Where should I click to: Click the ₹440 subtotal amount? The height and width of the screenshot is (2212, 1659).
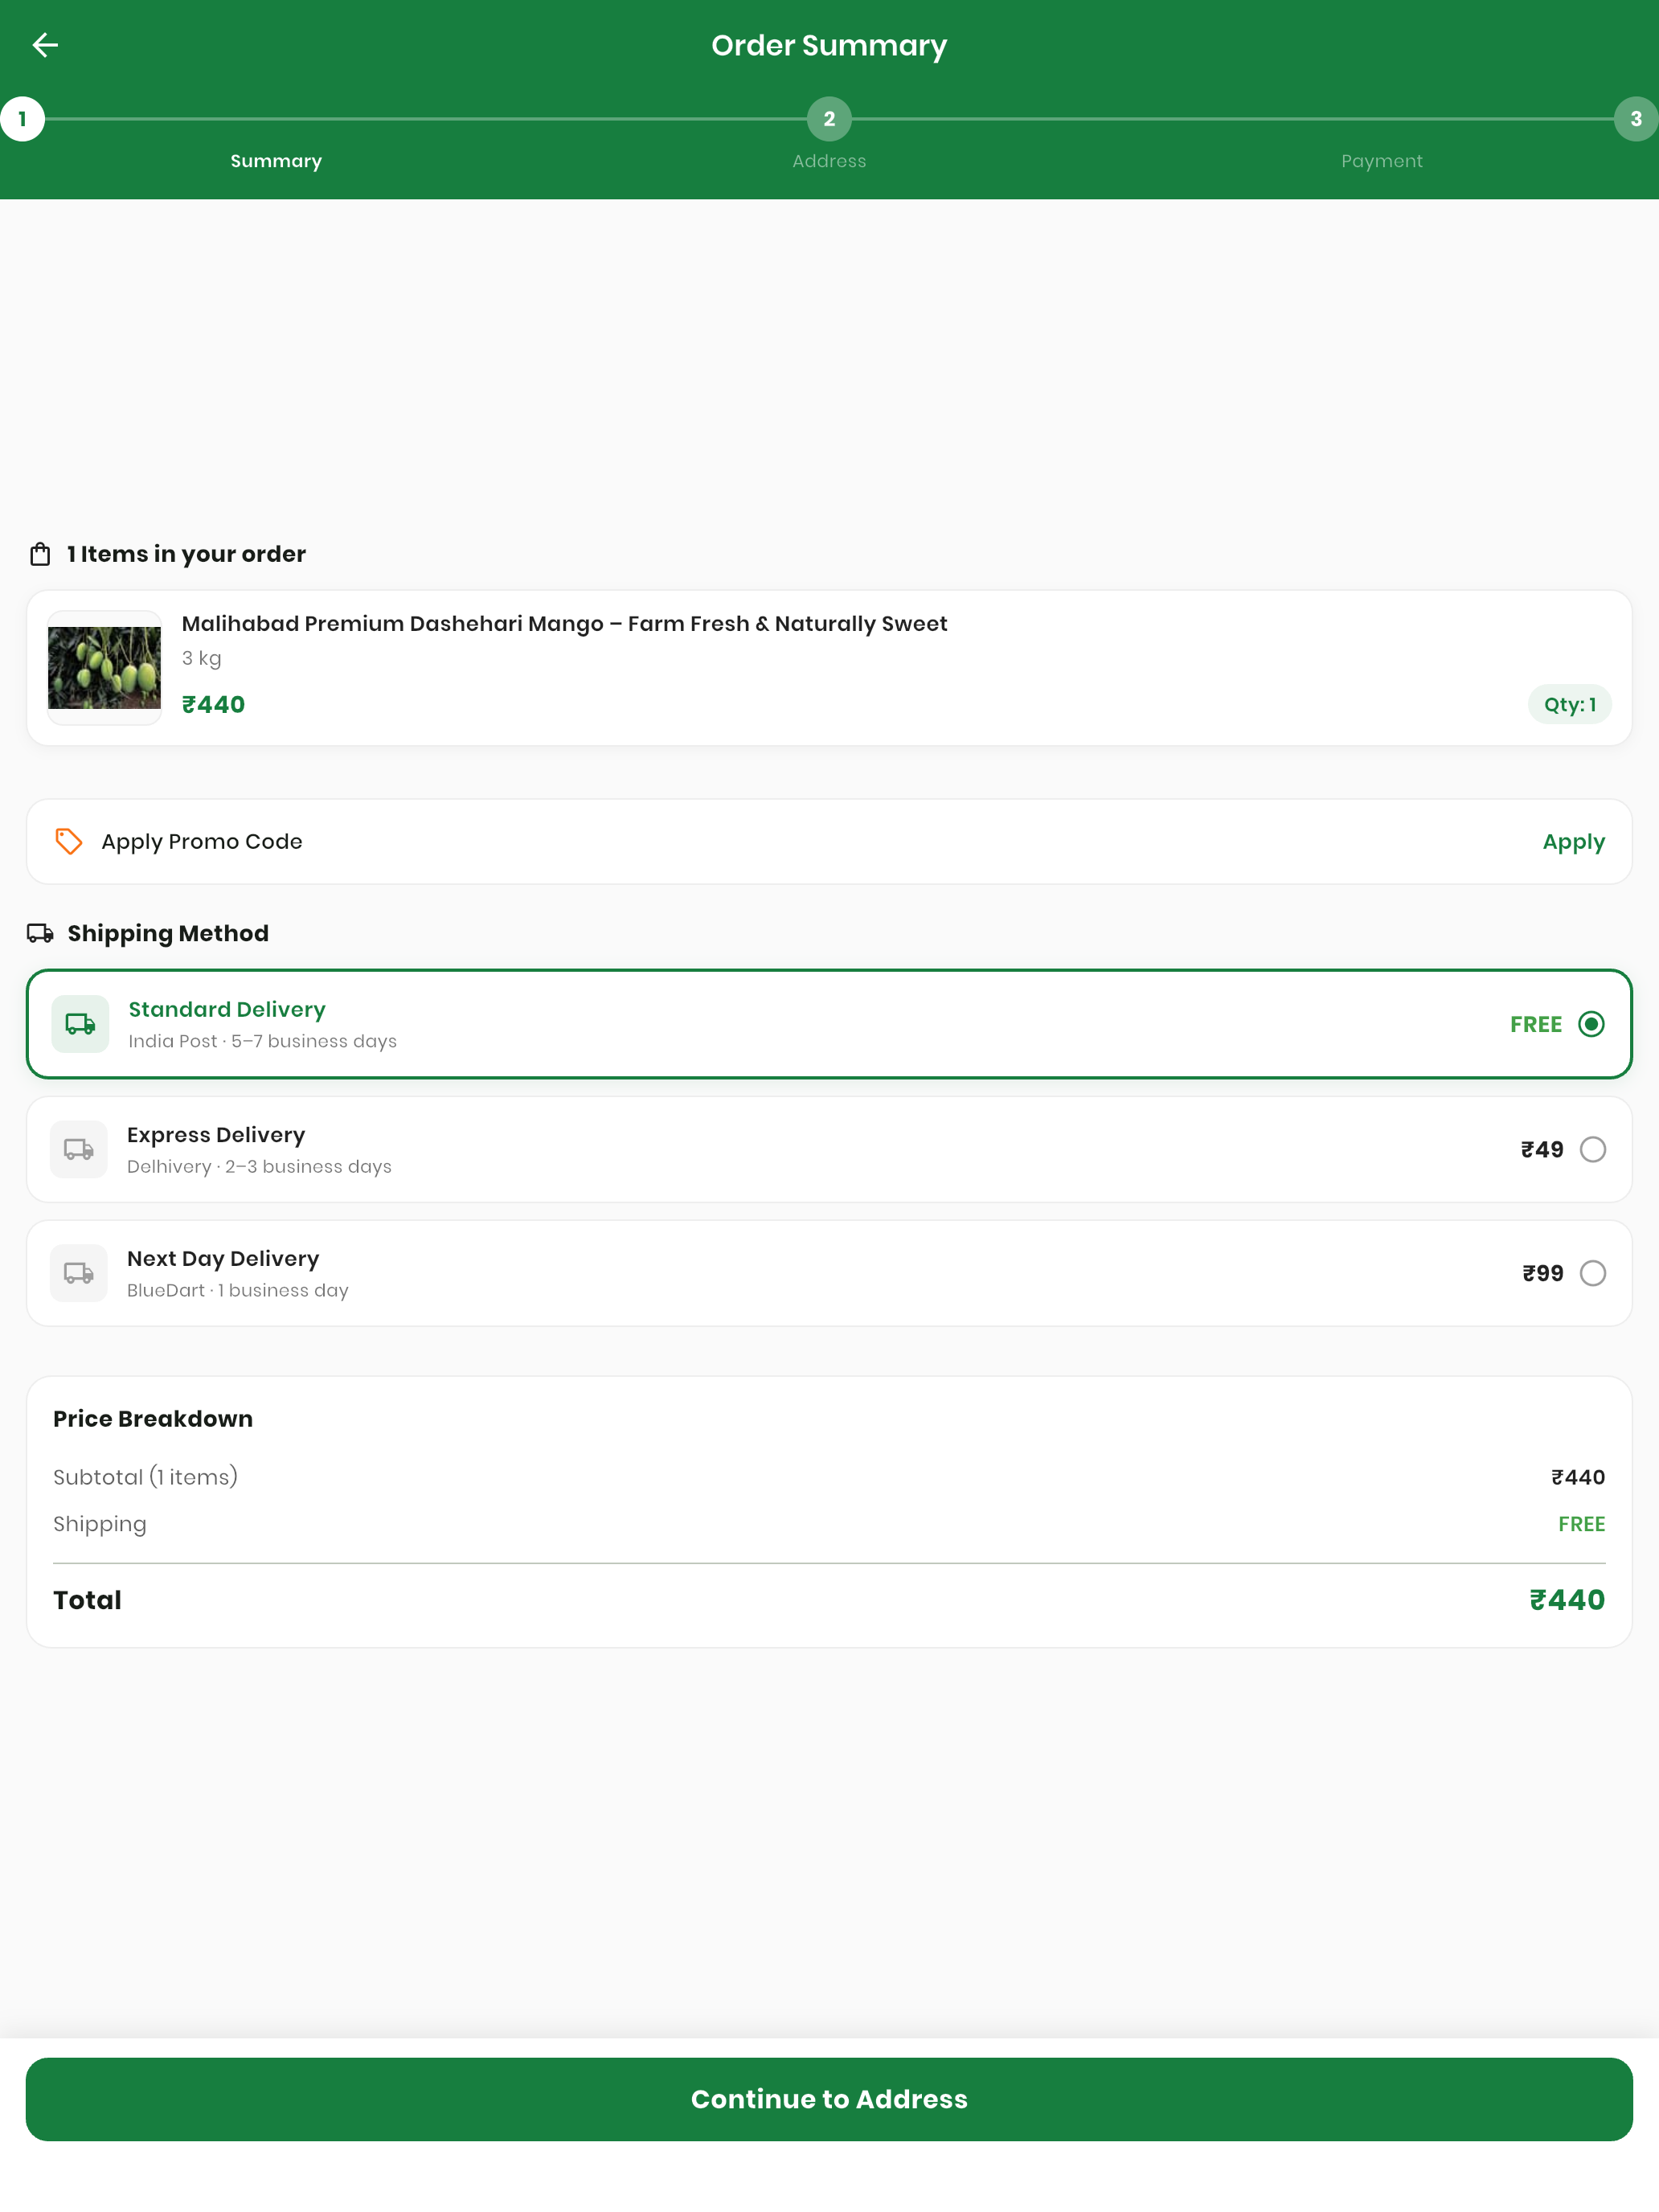(x=1577, y=1478)
